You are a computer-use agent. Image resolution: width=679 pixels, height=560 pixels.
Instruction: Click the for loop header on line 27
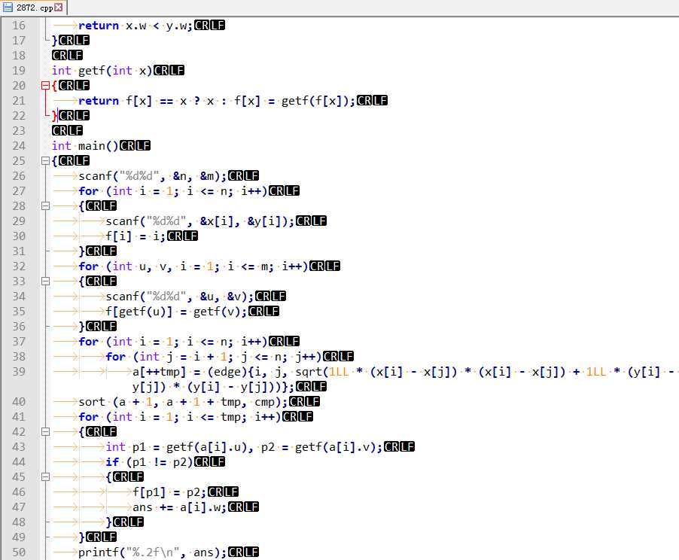click(173, 191)
